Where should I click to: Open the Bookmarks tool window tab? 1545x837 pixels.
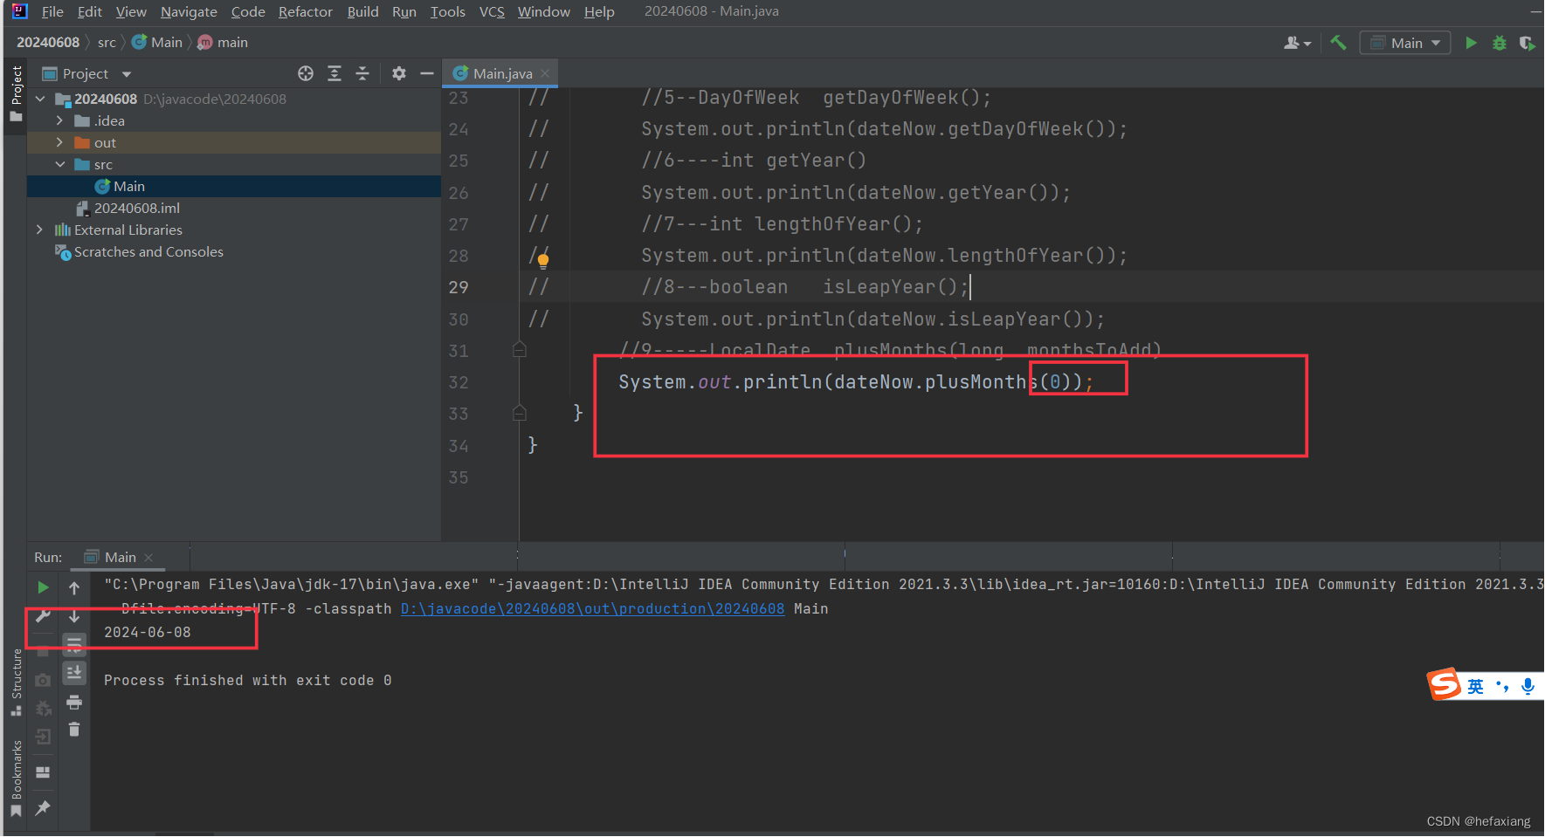(x=16, y=779)
